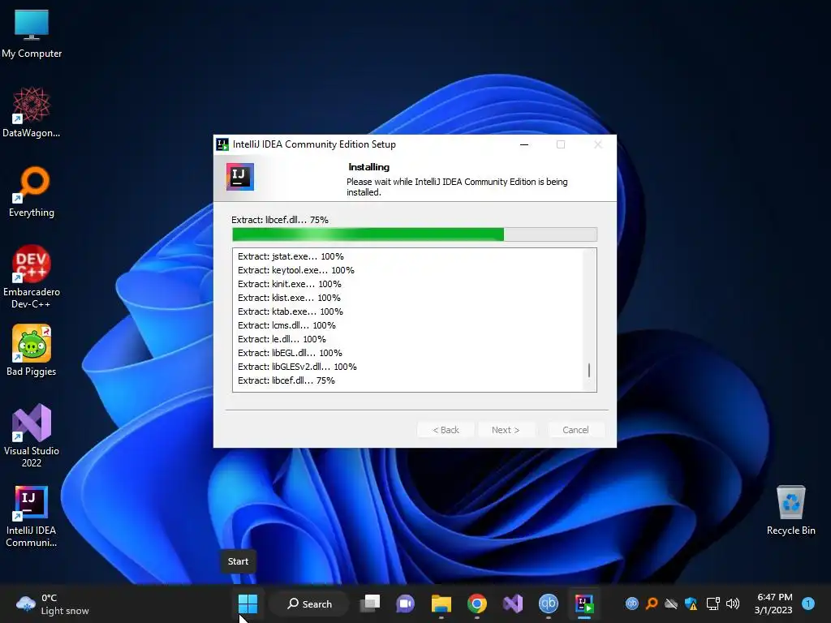Open the Chat app in taskbar
The height and width of the screenshot is (623, 831).
tap(406, 604)
